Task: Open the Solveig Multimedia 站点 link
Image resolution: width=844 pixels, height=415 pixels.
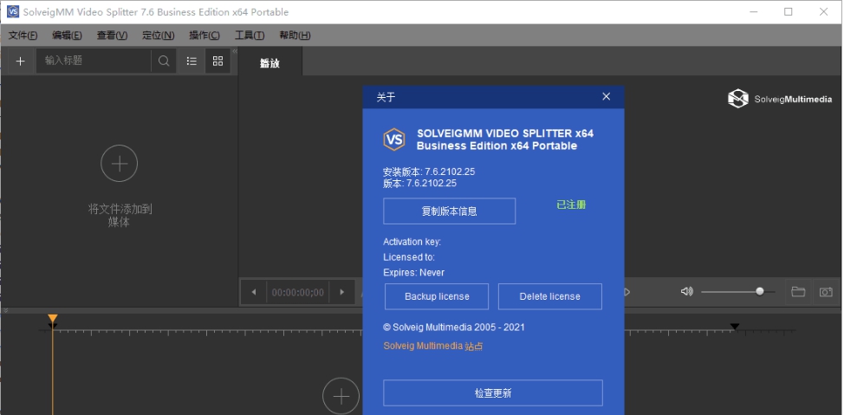Action: point(432,347)
